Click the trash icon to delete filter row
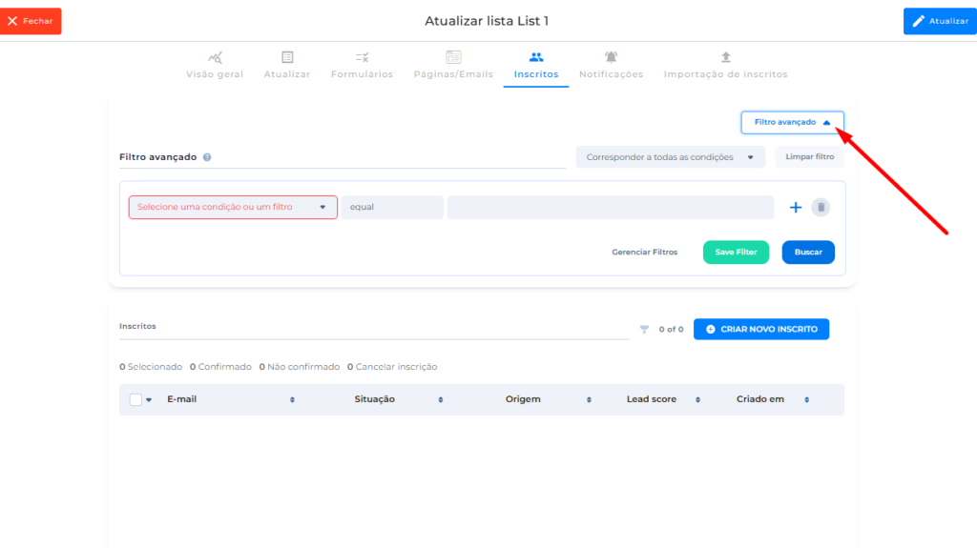977x548 pixels. coord(821,208)
